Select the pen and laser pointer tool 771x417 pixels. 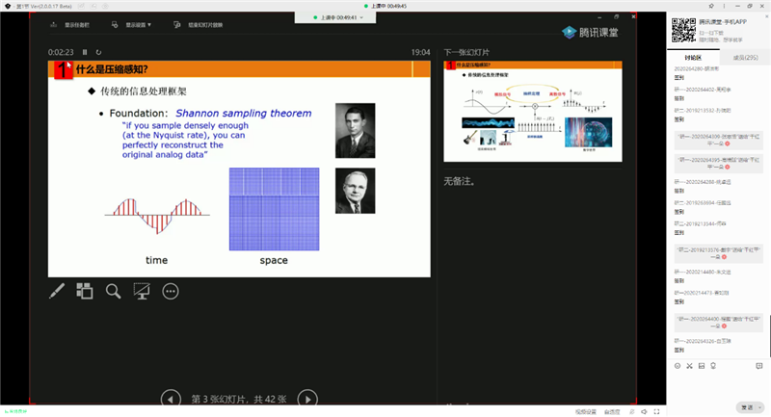tap(58, 290)
